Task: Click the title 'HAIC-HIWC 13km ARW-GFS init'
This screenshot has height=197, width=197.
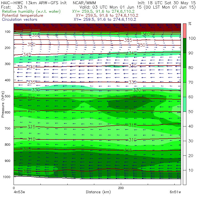Action: click(34, 3)
